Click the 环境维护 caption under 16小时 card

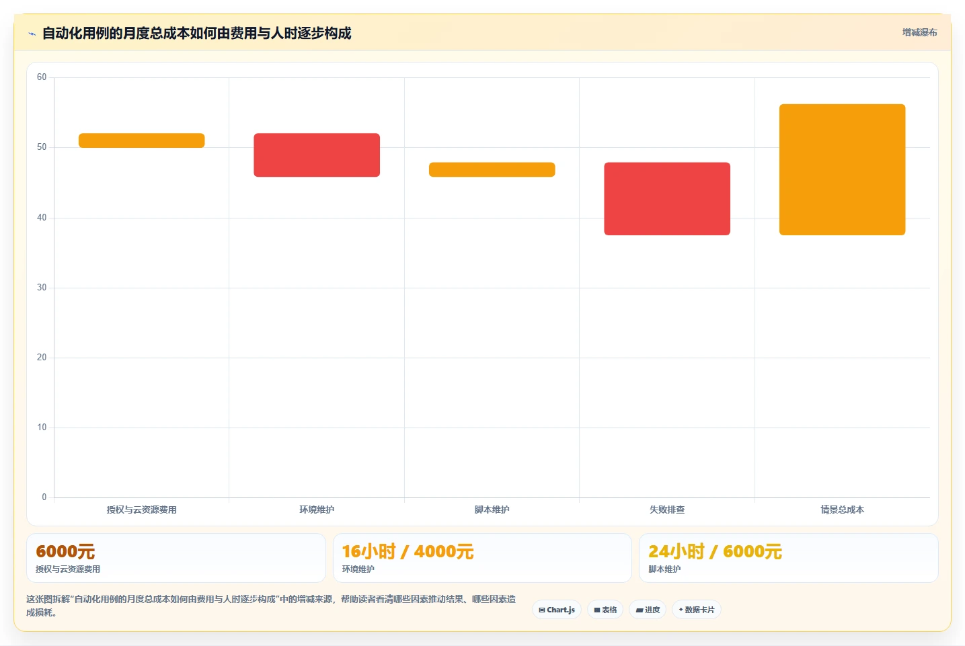358,569
